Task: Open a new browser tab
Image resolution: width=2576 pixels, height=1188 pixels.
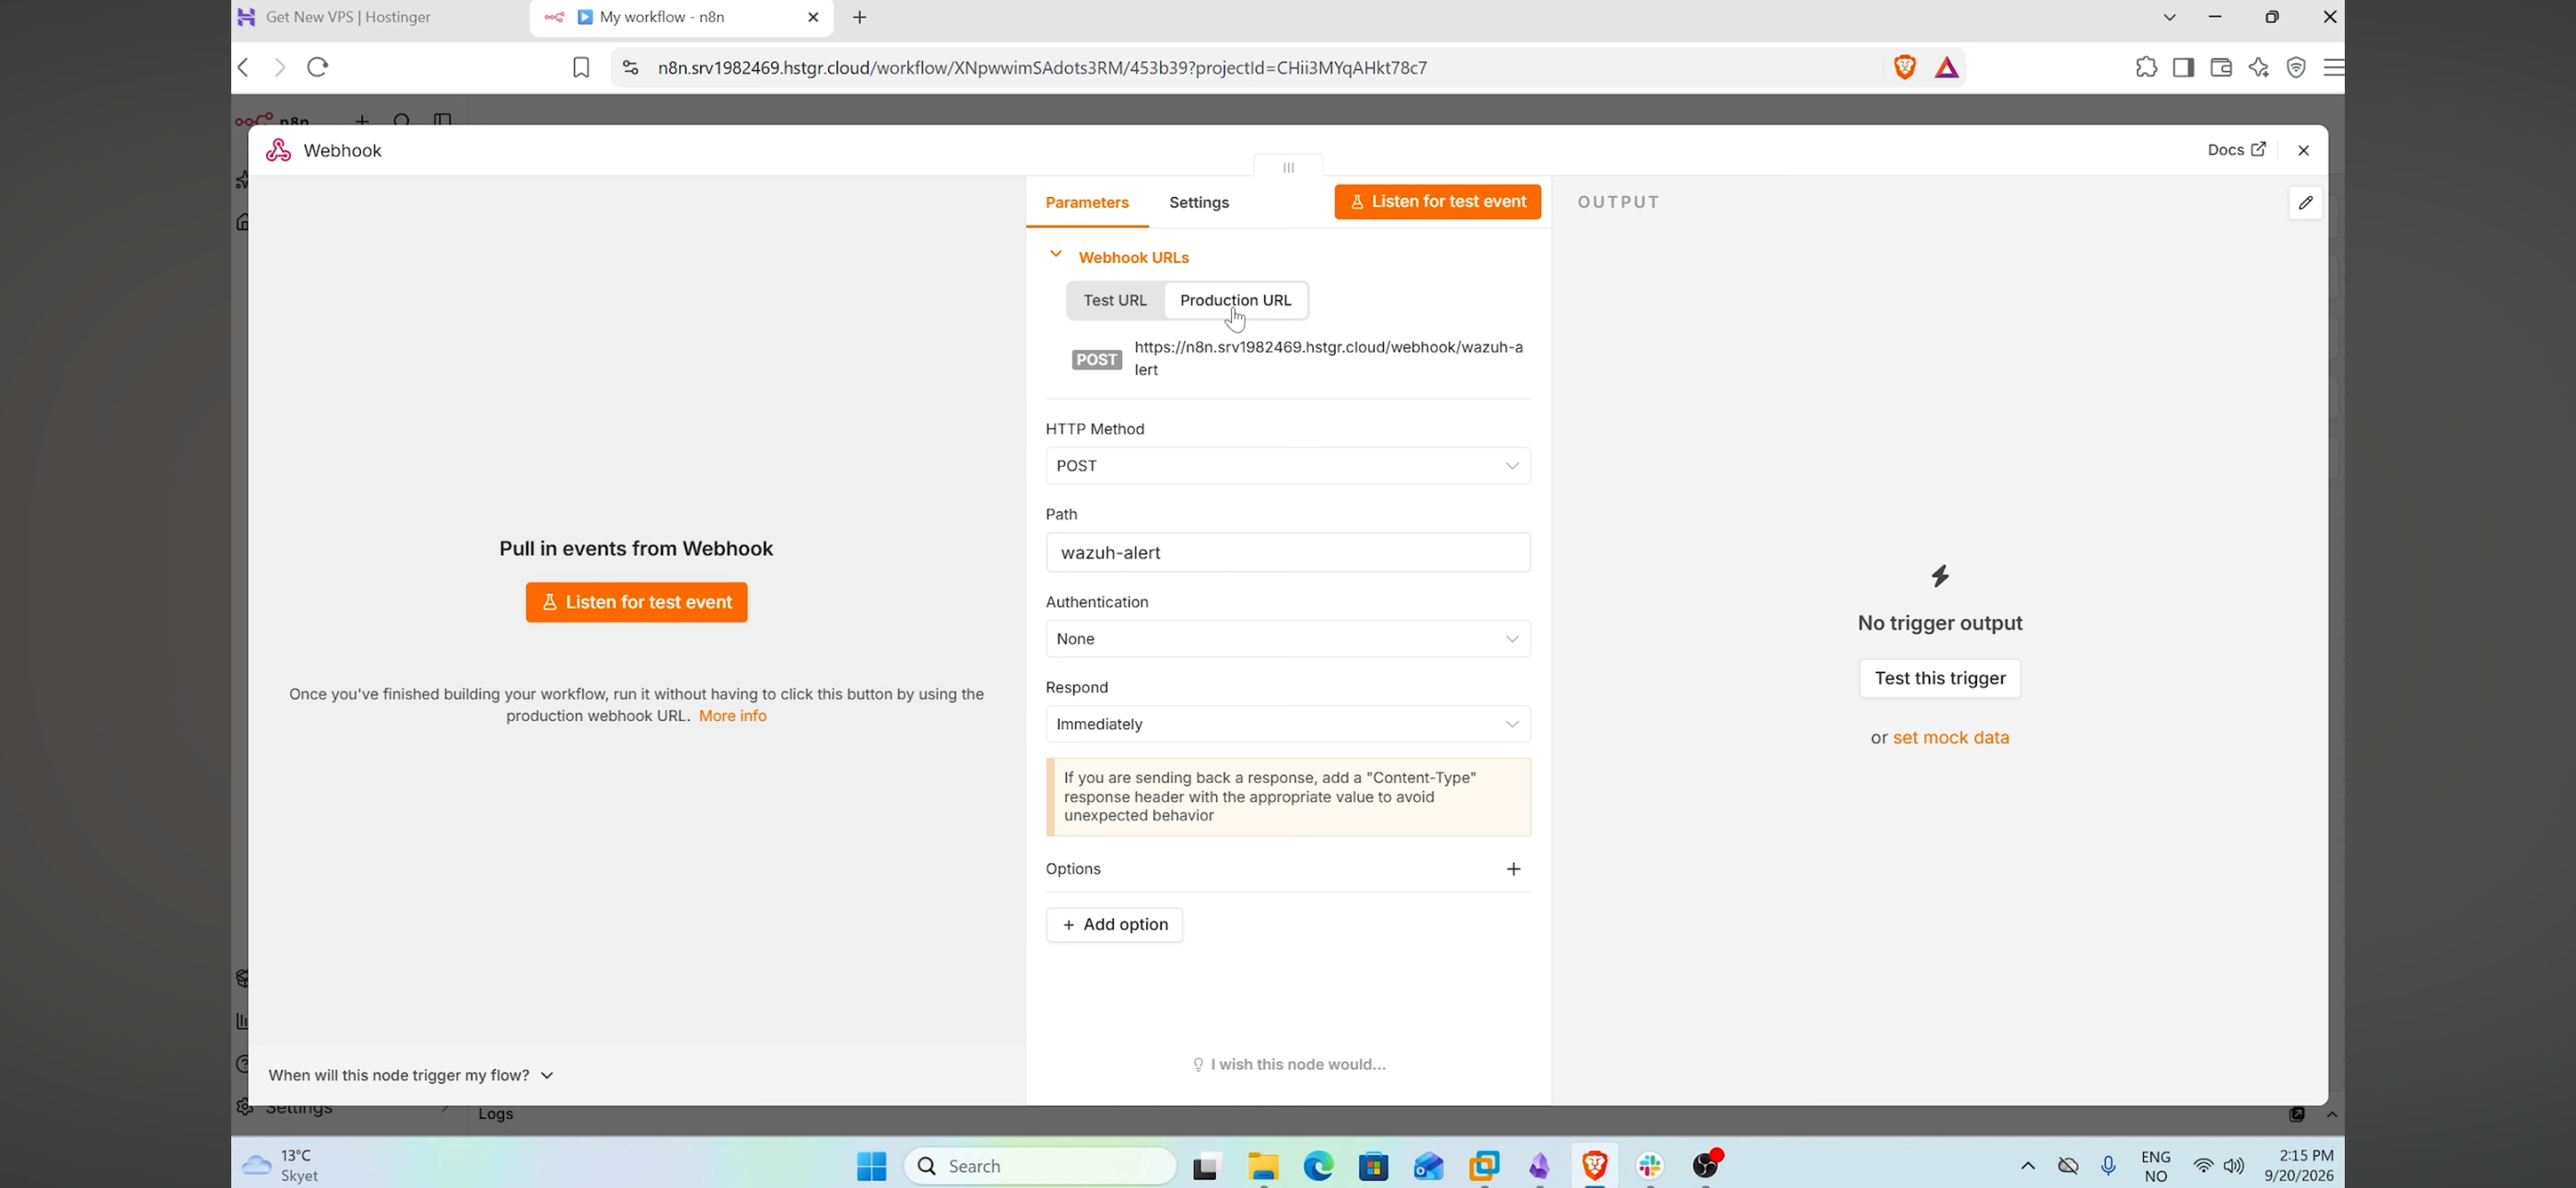Action: tap(860, 17)
